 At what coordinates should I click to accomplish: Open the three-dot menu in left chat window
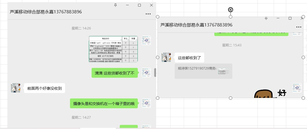(148, 14)
